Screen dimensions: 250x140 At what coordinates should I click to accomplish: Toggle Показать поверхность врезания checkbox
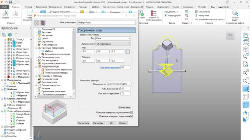click(132, 116)
